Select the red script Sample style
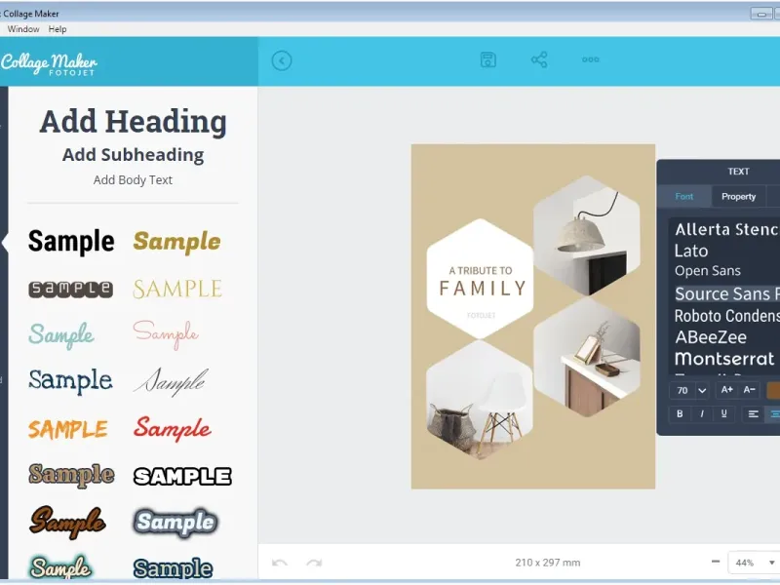 [173, 429]
